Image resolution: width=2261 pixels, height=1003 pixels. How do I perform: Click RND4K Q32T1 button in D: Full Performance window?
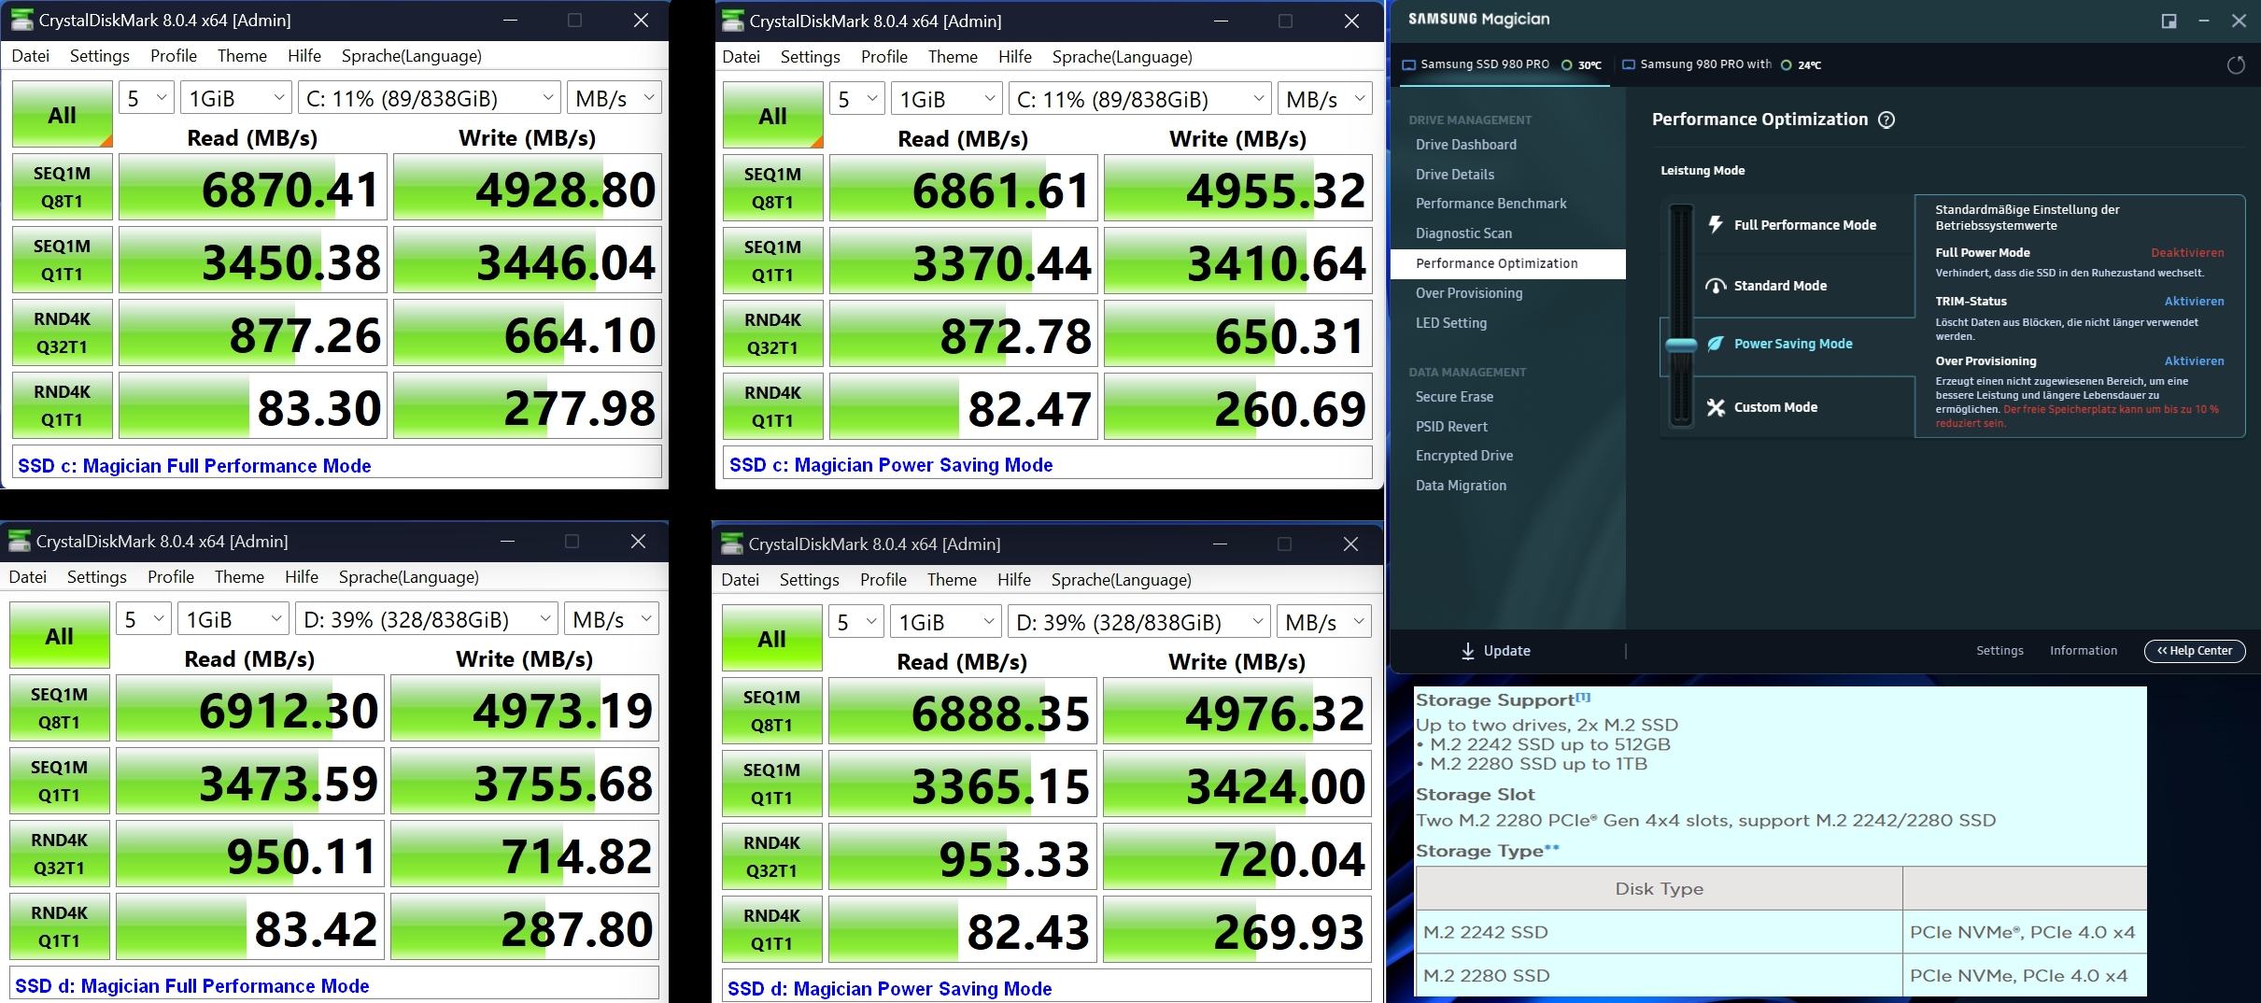pyautogui.click(x=60, y=854)
